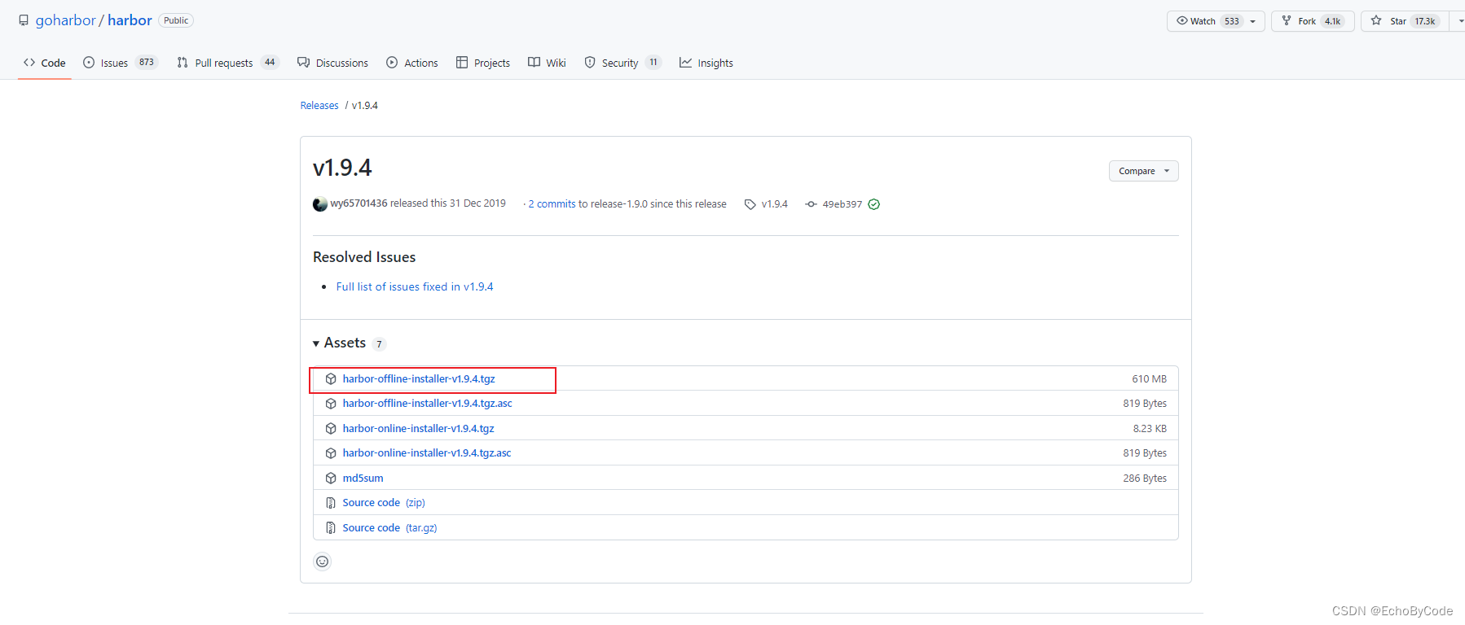Click the Fork count 4.1k
This screenshot has width=1465, height=625.
(x=1333, y=21)
